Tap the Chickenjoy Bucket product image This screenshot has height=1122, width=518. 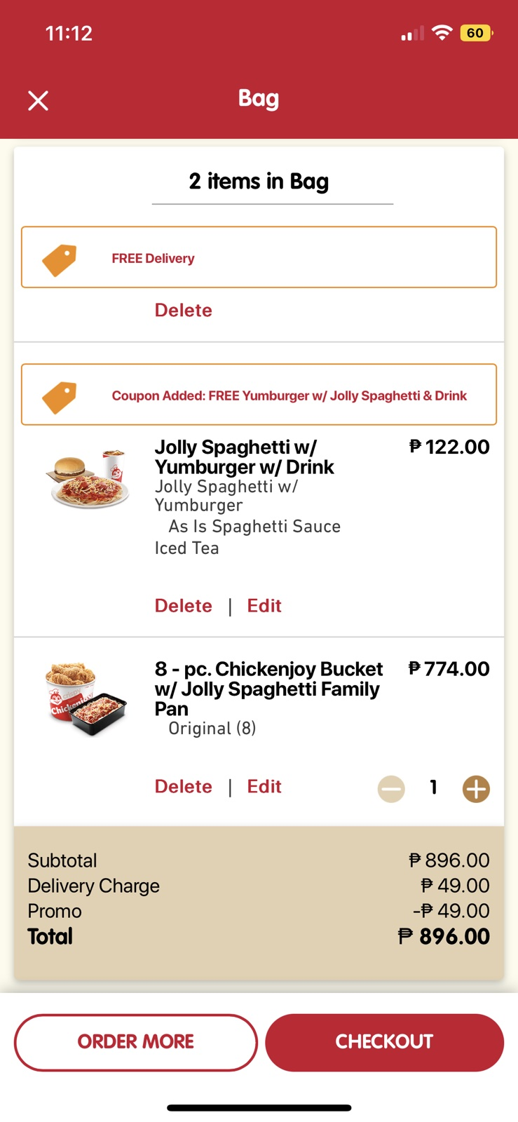pos(87,698)
